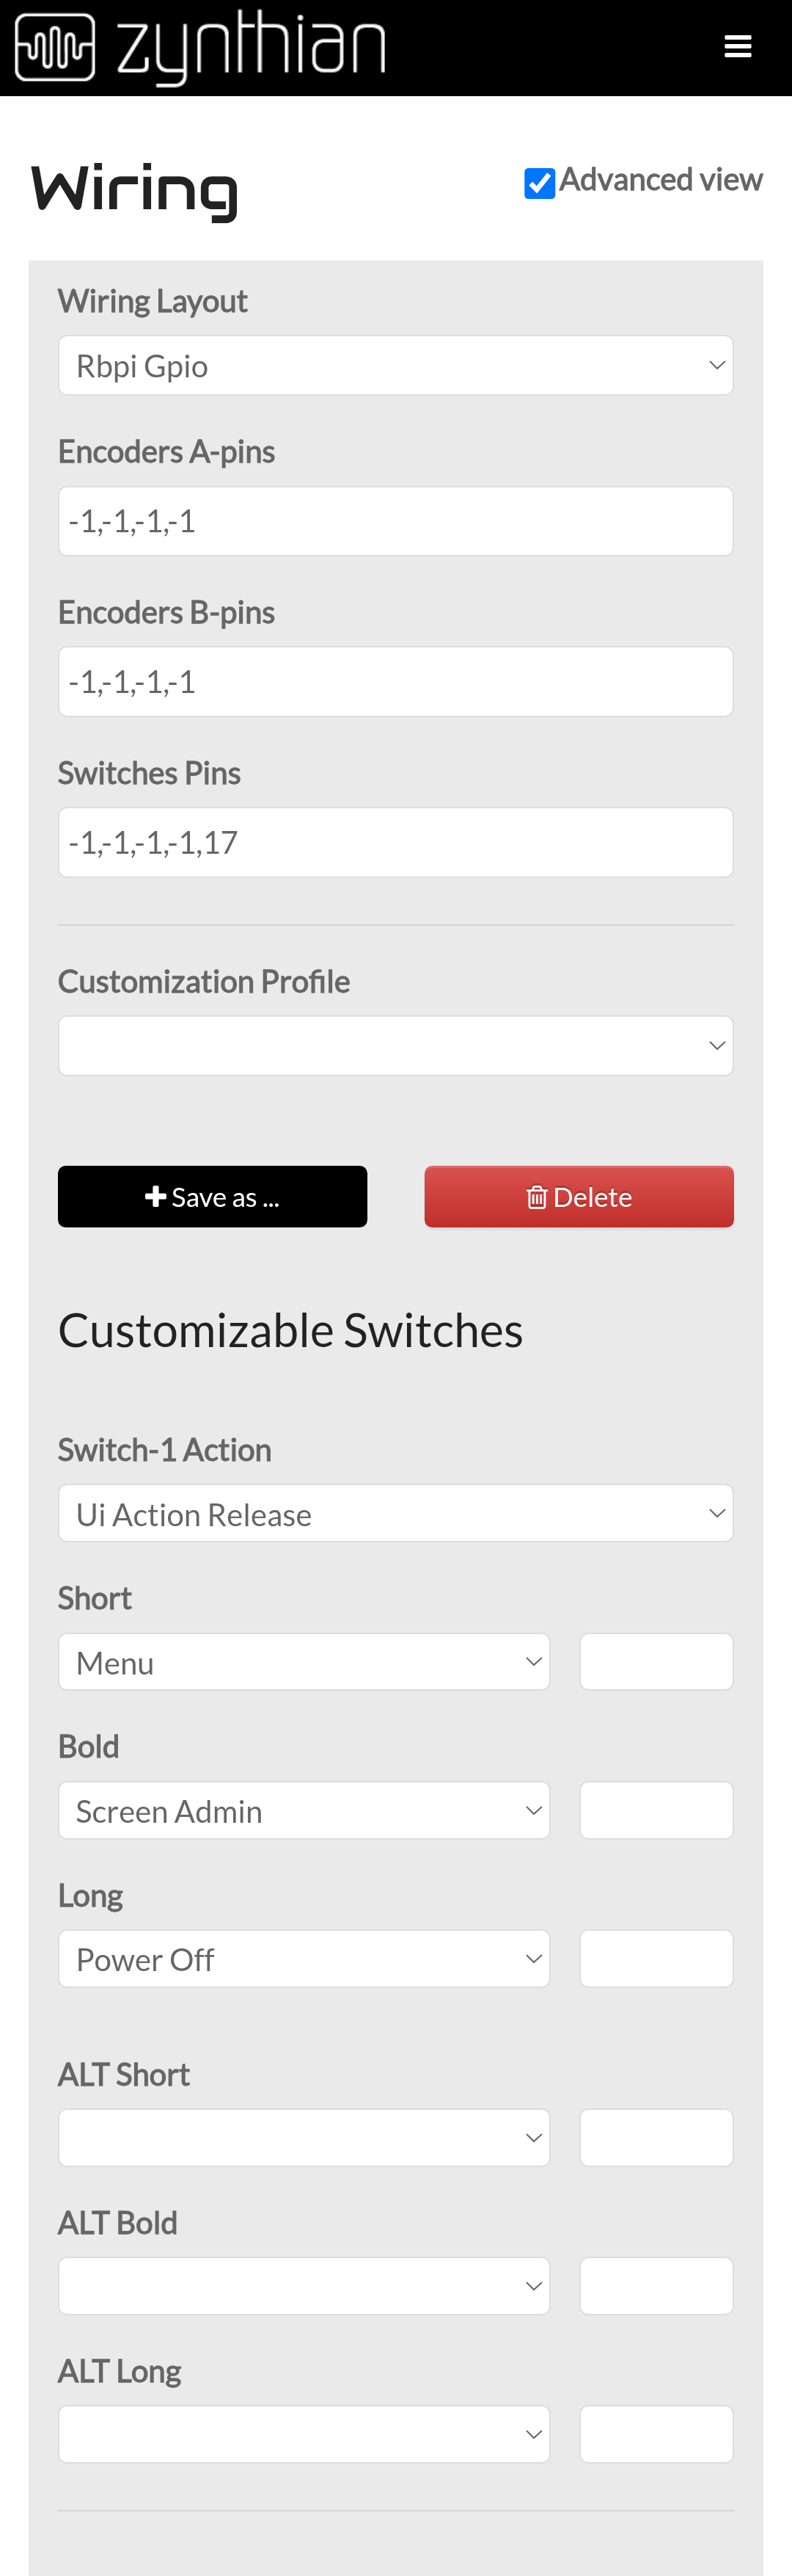Expand the Customization Profile dropdown
The width and height of the screenshot is (792, 2576).
pyautogui.click(x=395, y=1046)
